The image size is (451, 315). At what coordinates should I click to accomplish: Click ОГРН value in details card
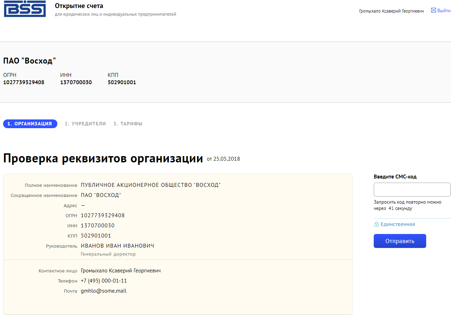click(103, 215)
